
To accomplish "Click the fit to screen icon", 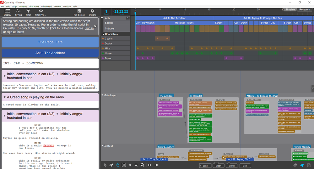I will tap(124, 165).
